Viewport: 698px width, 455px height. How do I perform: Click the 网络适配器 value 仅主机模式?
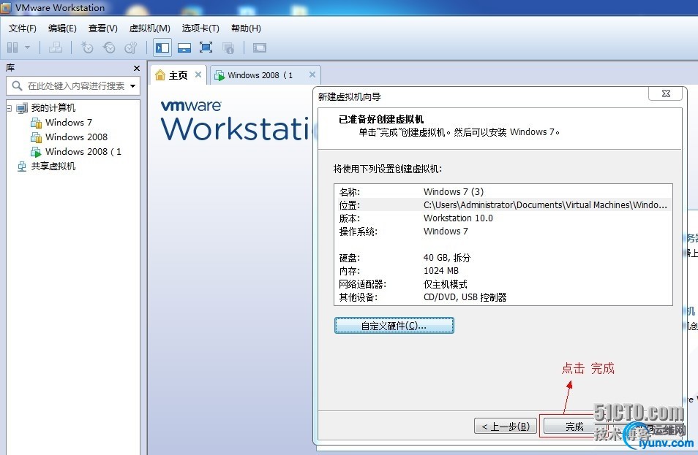click(445, 284)
